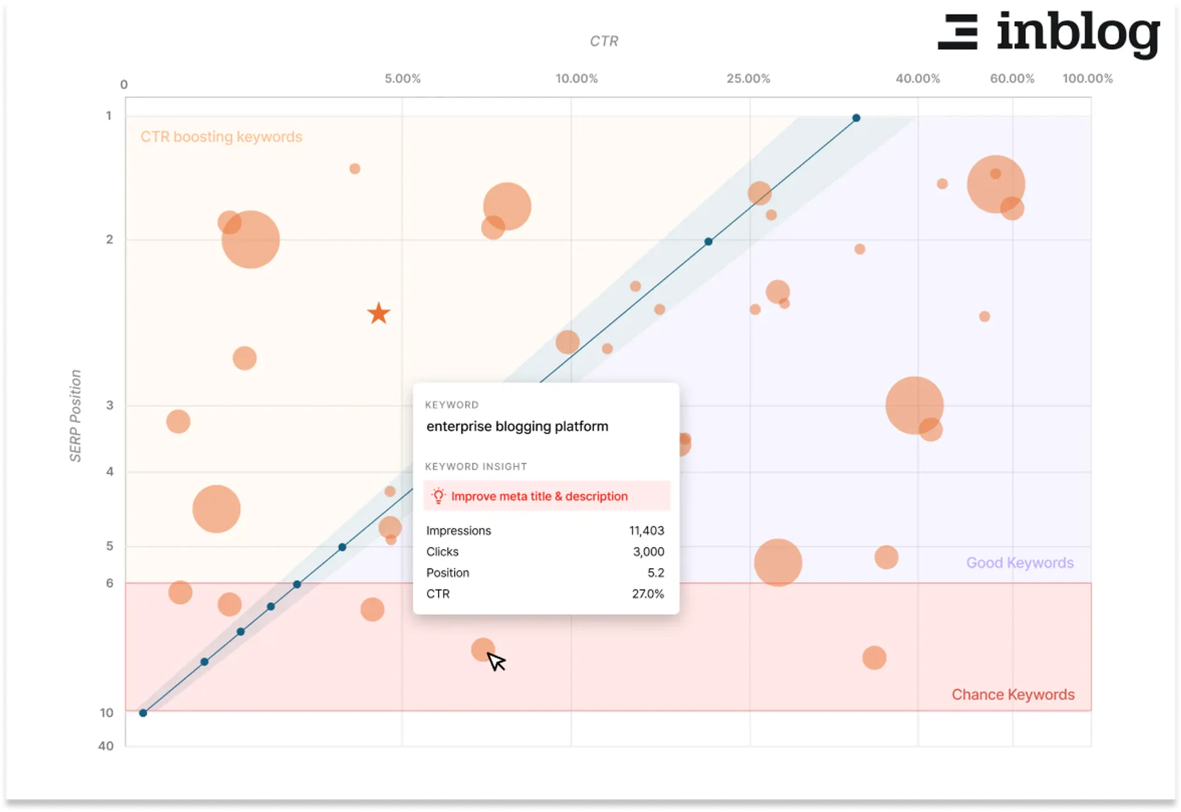
Task: Click the 25.00% CTR axis label
Action: (748, 79)
